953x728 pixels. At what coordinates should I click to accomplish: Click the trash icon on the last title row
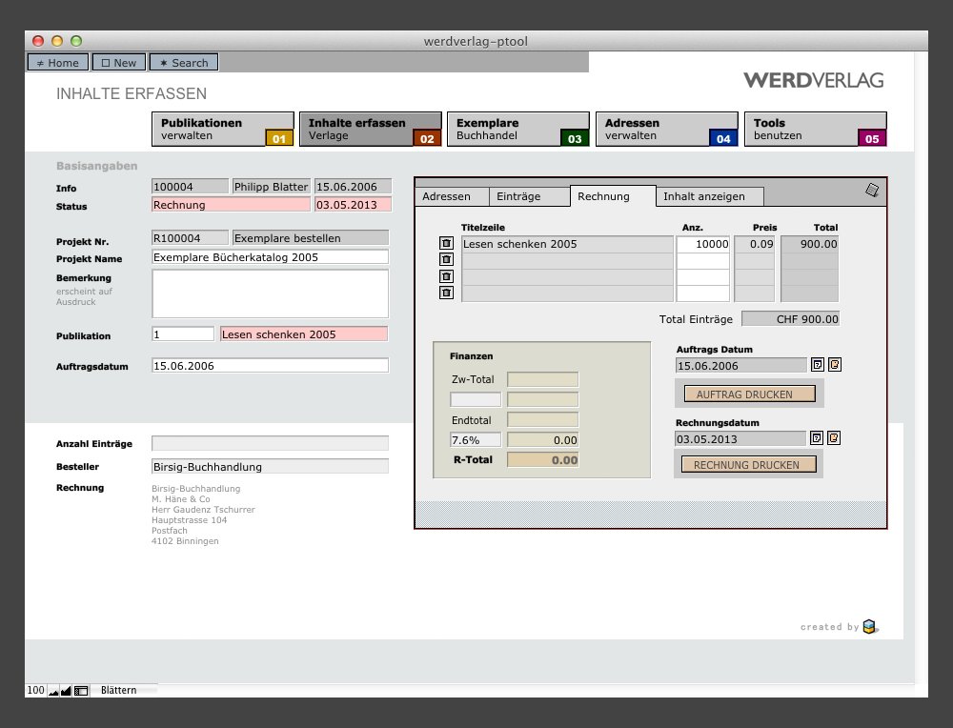tap(446, 293)
